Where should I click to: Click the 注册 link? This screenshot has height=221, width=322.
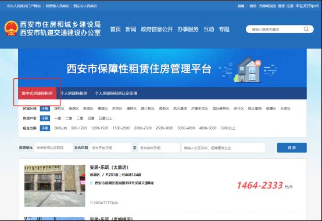(x=290, y=6)
